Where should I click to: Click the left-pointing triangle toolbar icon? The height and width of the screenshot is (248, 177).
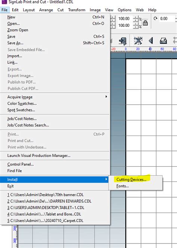coord(151,41)
